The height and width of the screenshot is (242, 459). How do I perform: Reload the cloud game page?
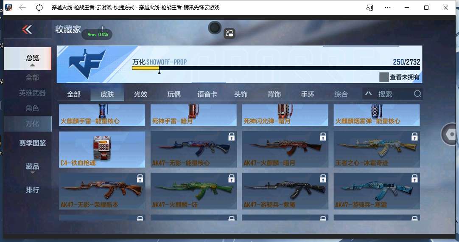39,8
